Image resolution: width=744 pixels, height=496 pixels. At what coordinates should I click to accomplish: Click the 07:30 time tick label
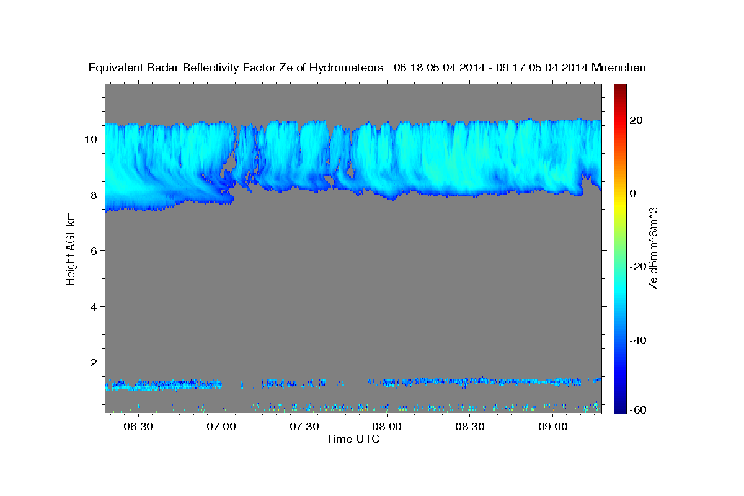tap(304, 427)
